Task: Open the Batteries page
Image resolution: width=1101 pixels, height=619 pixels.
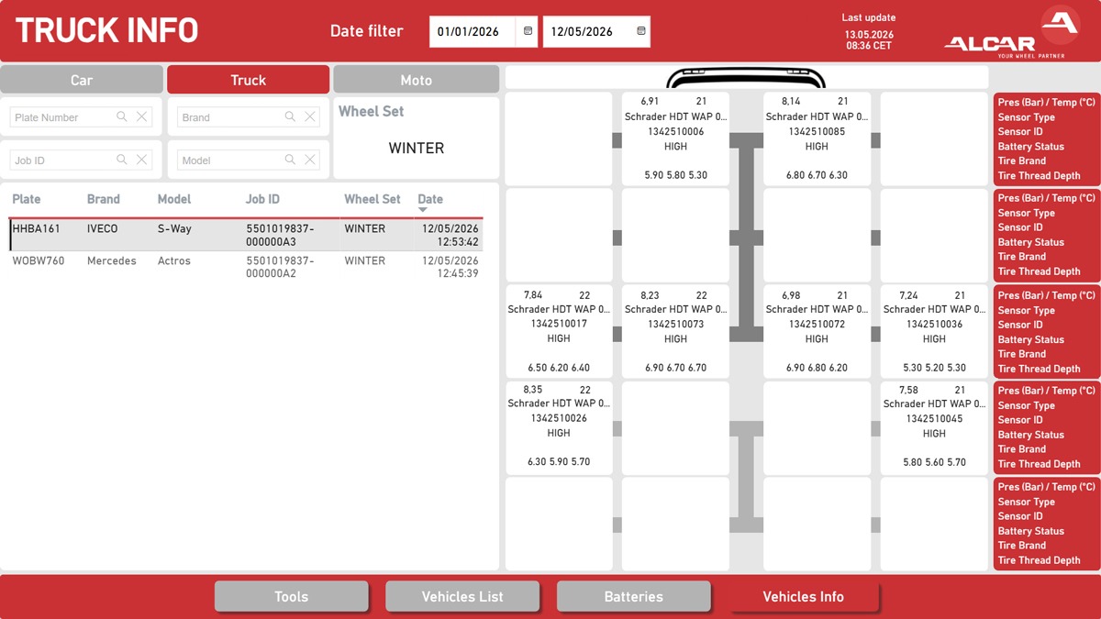Action: point(633,596)
